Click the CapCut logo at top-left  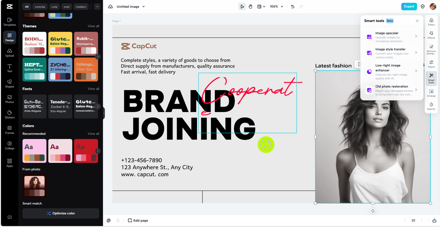click(x=9, y=7)
